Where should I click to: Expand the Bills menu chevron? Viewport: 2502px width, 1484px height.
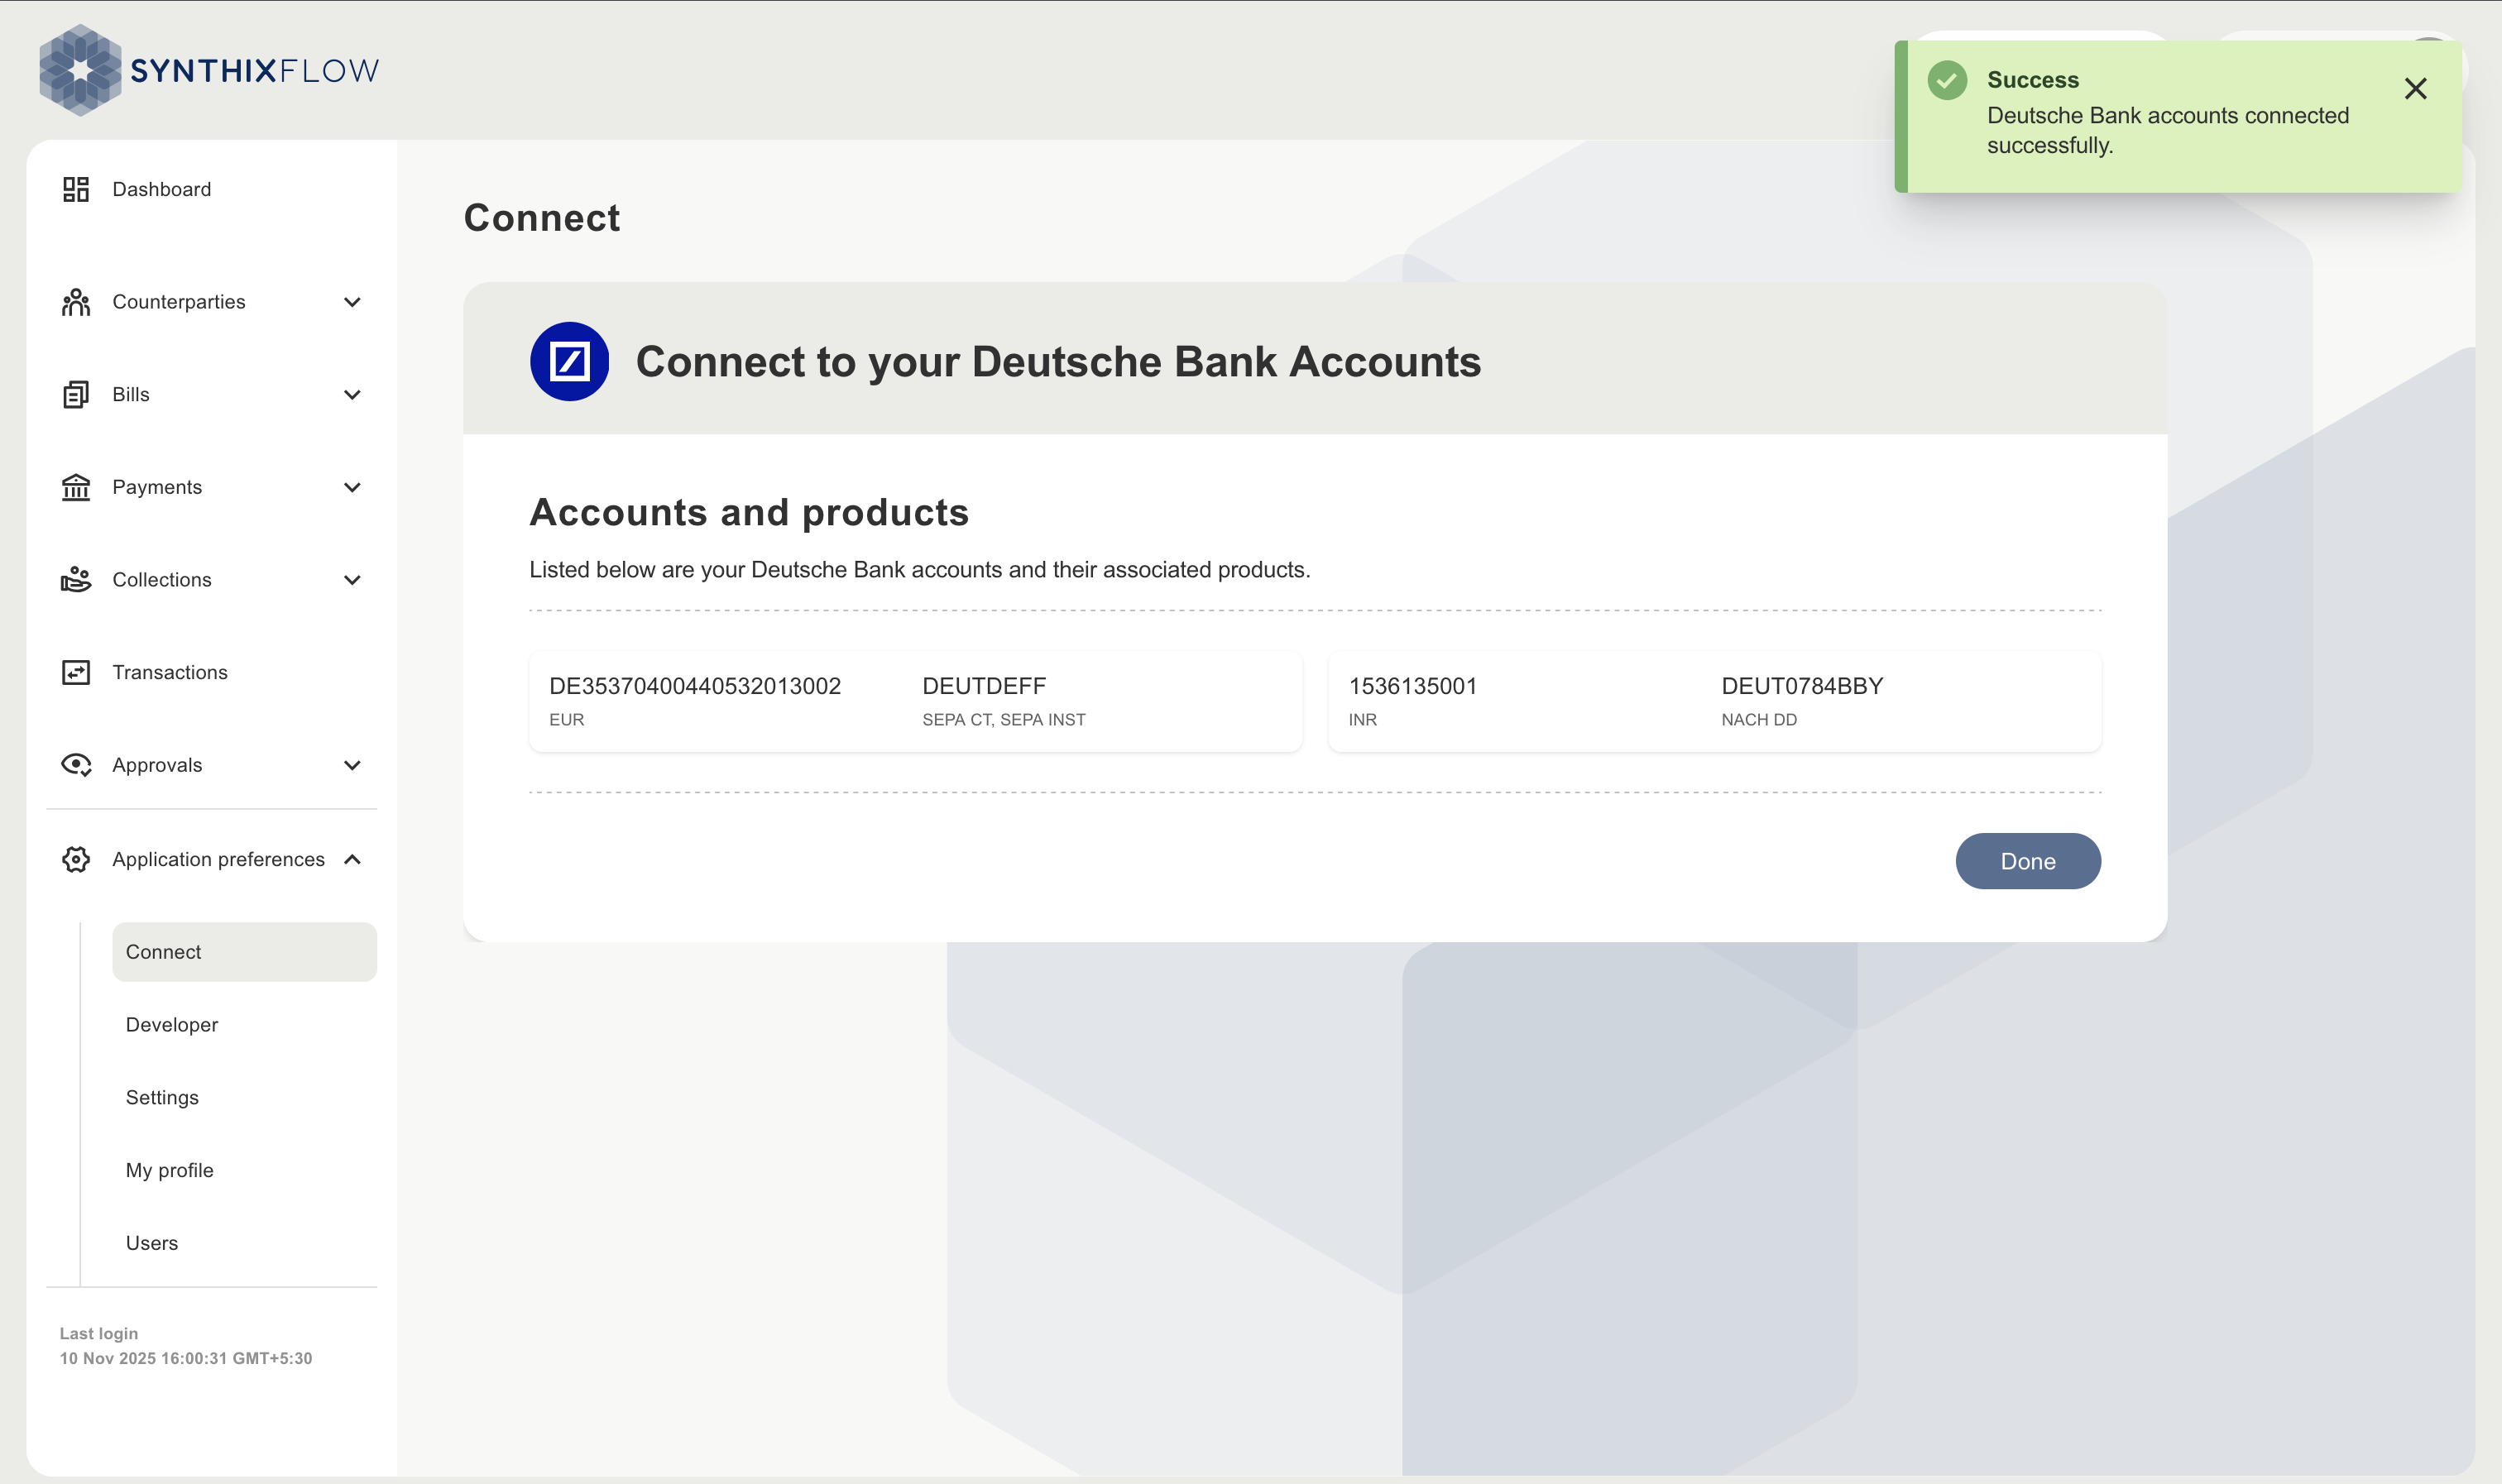tap(352, 394)
